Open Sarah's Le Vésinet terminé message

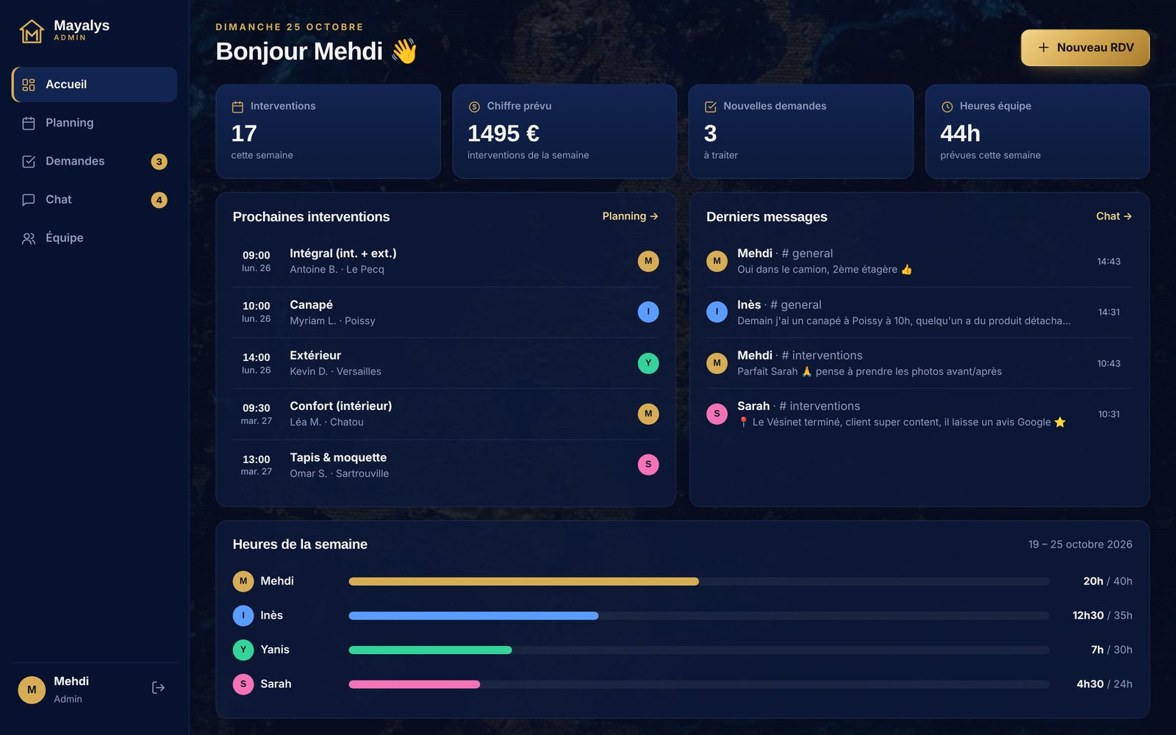pos(919,414)
